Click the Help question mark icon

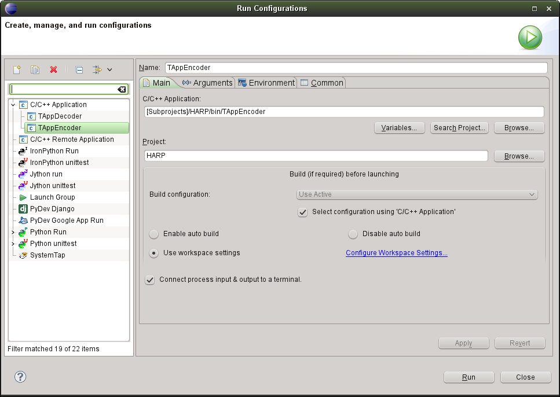[x=21, y=377]
